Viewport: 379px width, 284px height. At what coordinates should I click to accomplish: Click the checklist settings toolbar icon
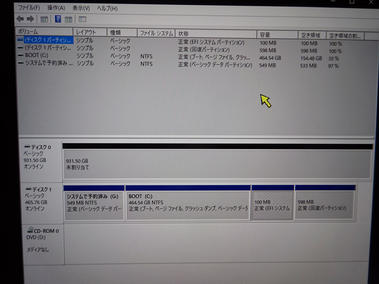pyautogui.click(x=82, y=19)
